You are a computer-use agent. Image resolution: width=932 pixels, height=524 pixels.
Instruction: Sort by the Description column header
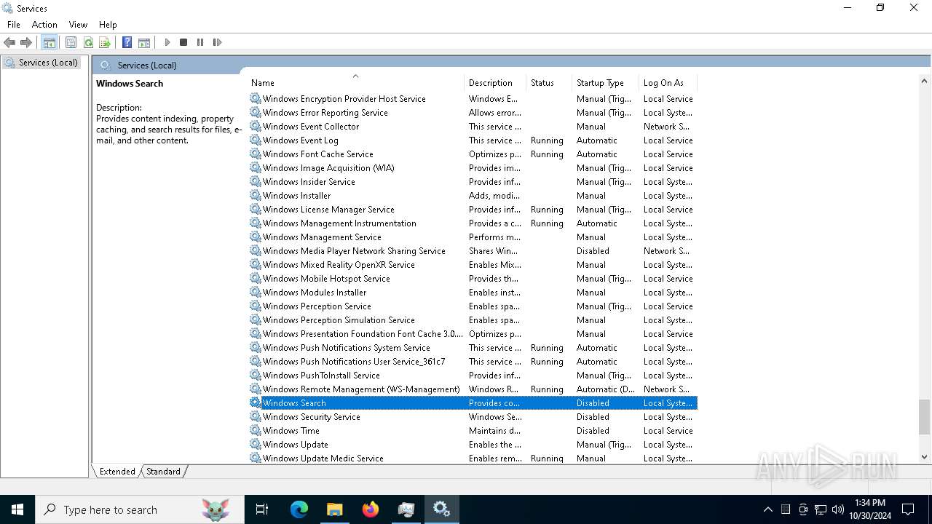pos(495,83)
